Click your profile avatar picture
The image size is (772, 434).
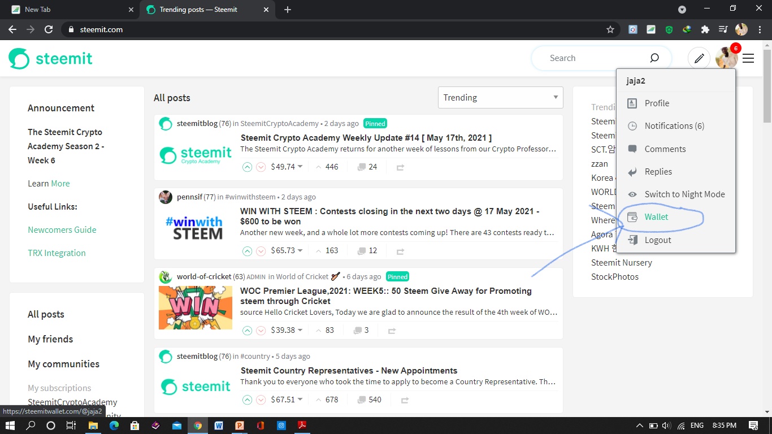[726, 58]
